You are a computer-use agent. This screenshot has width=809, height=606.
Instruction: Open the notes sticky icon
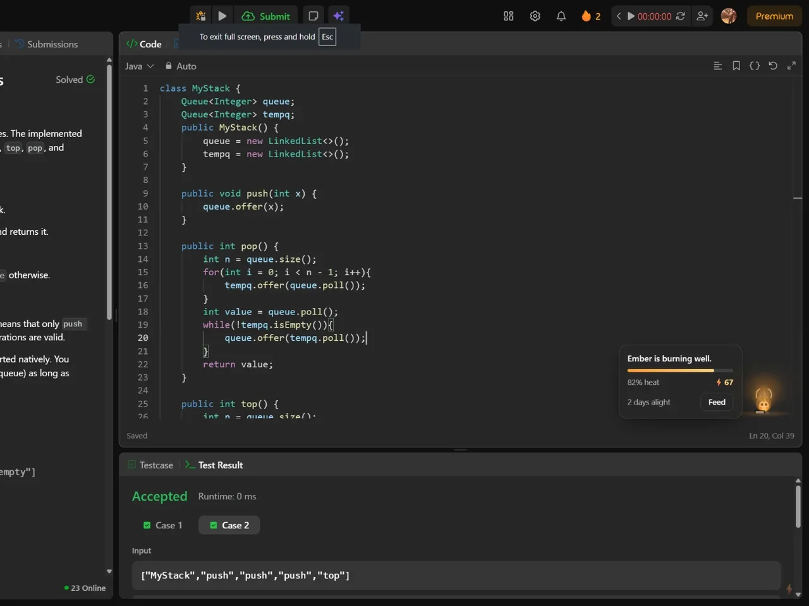click(x=313, y=16)
